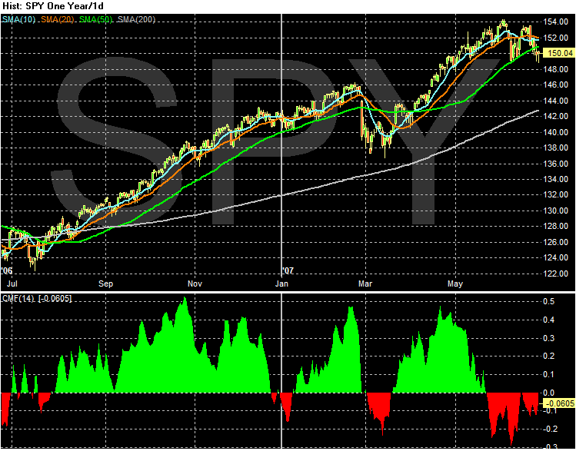
Task: Click the 142.00 price axis label
Action: coord(558,116)
